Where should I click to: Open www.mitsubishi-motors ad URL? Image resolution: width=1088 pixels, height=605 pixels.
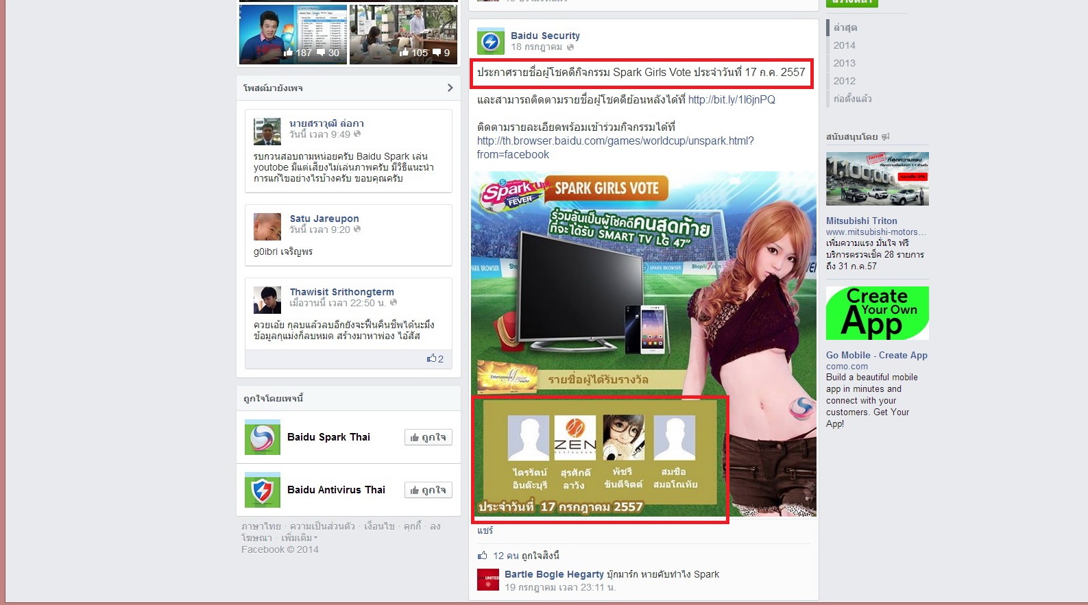[876, 232]
